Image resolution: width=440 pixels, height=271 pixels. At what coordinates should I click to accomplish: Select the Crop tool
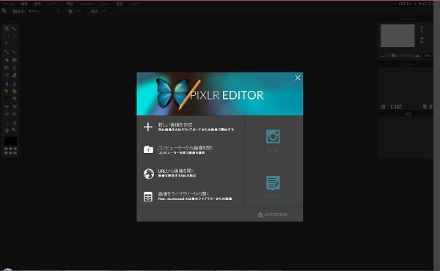coord(7,29)
